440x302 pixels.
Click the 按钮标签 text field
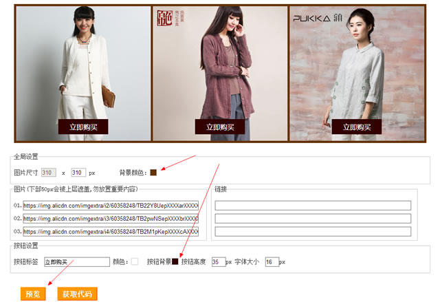[76, 261]
